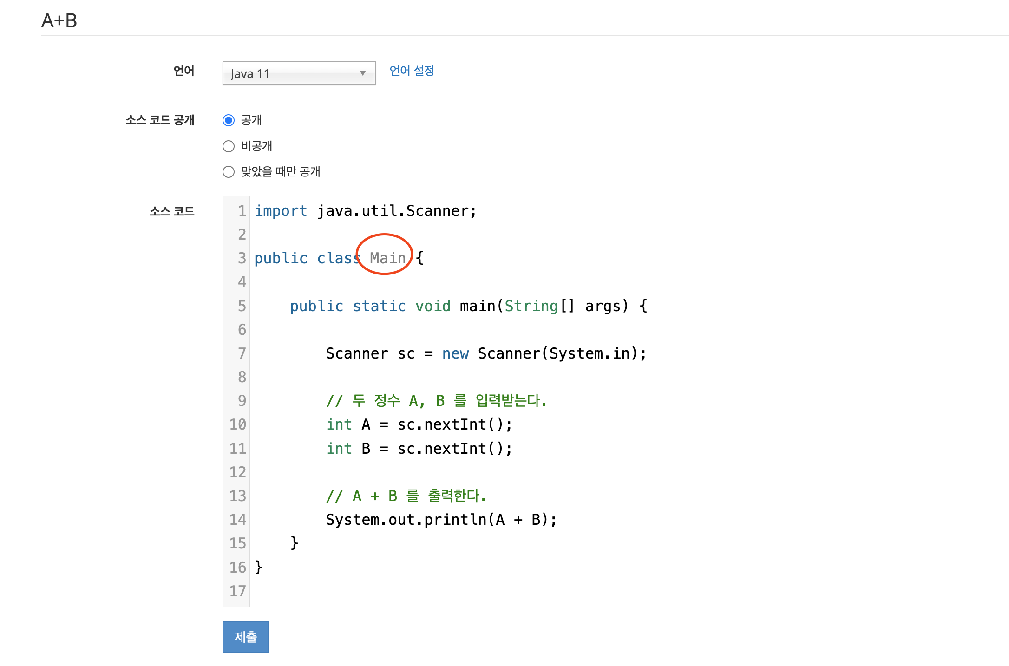Open the Java 11 language dropdown
Viewport: 1009px width, 666px height.
(298, 73)
